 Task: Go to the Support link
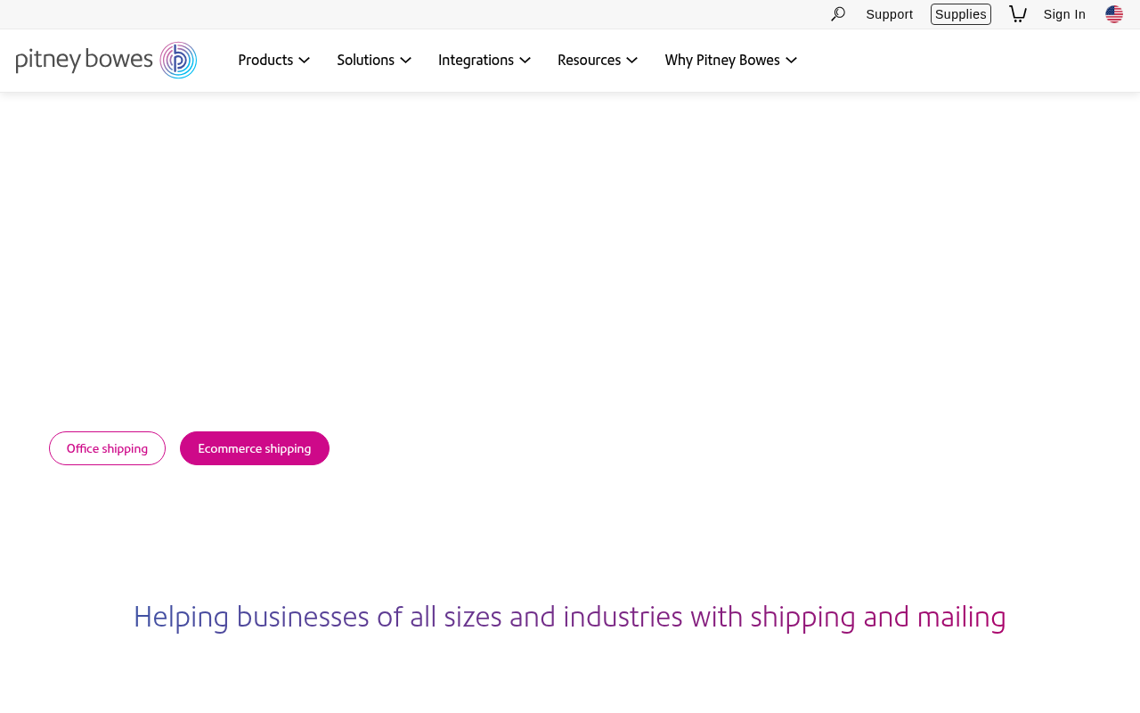coord(890,14)
